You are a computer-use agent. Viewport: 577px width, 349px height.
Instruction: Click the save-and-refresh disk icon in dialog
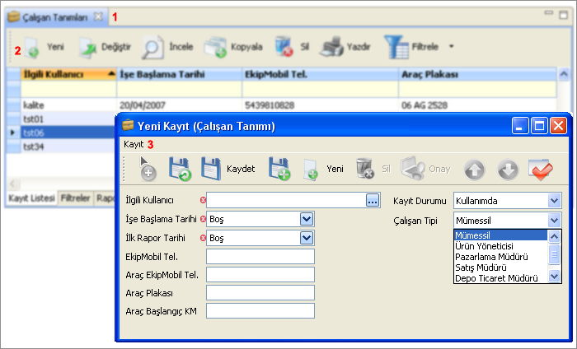tap(179, 169)
